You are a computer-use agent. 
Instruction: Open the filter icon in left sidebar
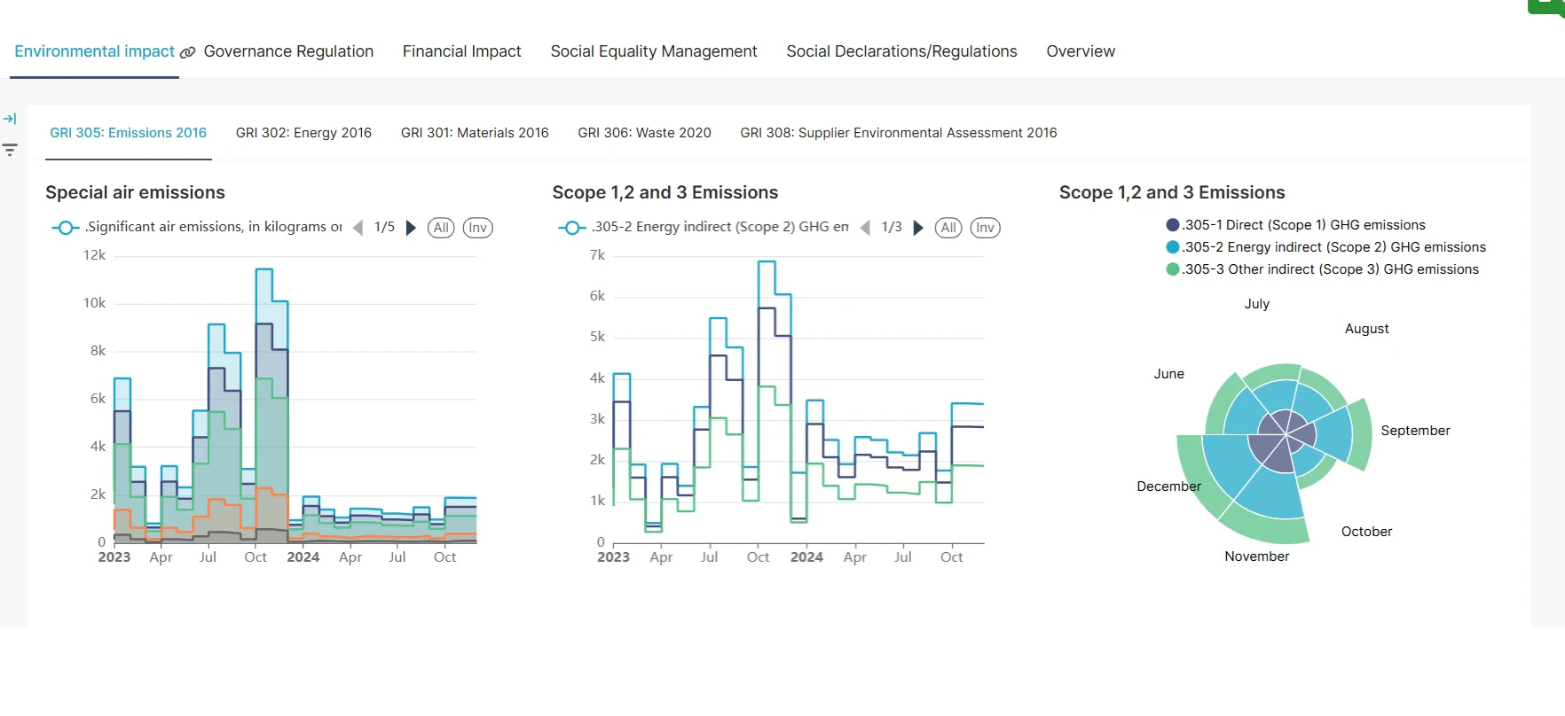(10, 150)
